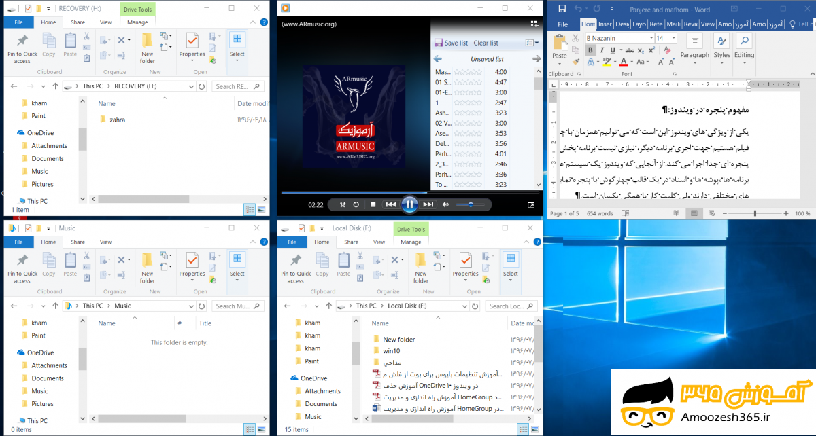
Task: Toggle Bold formatting in Word
Action: pyautogui.click(x=590, y=50)
